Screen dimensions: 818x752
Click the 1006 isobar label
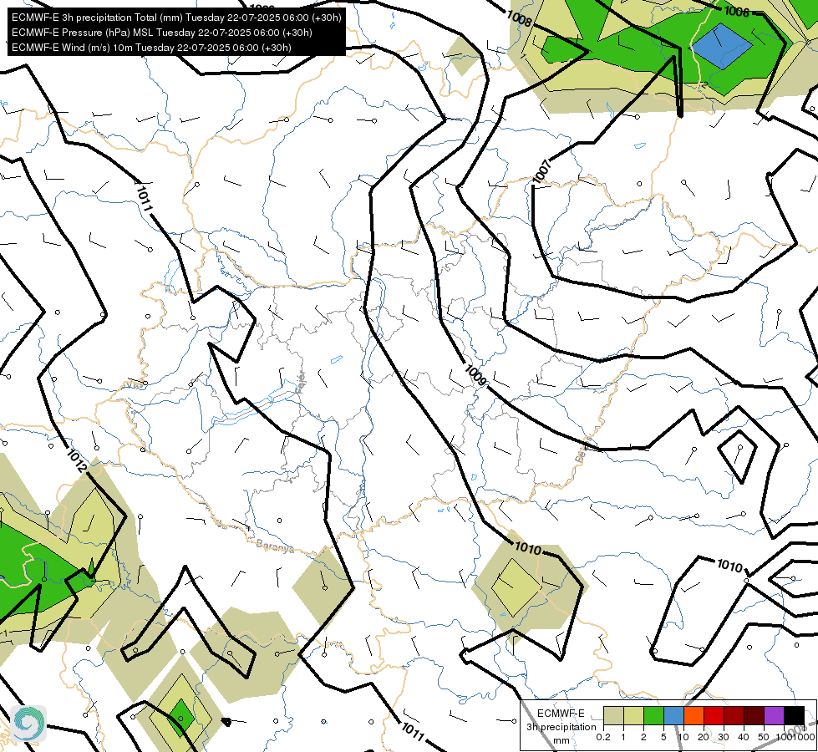(737, 11)
